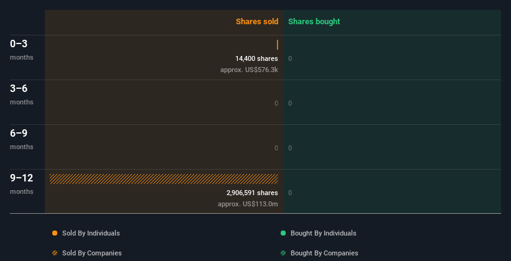Select the Sold By Individuals legend label
Viewport: 511px width, 261px height.
[91, 233]
